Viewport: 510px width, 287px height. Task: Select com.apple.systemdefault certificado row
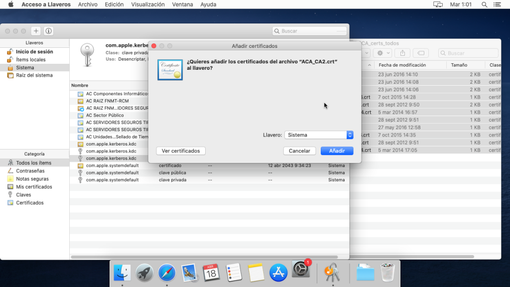(x=210, y=165)
